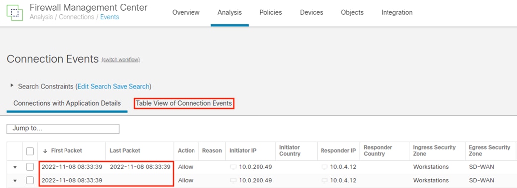Viewport: 517px width, 188px height.
Task: Sort by Responder IP column header
Action: point(338,150)
